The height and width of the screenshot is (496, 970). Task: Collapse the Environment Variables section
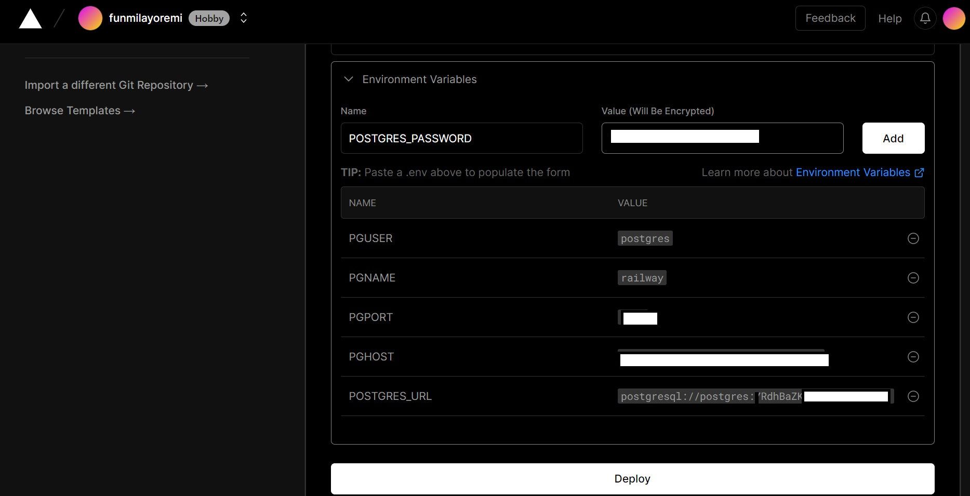(x=348, y=79)
